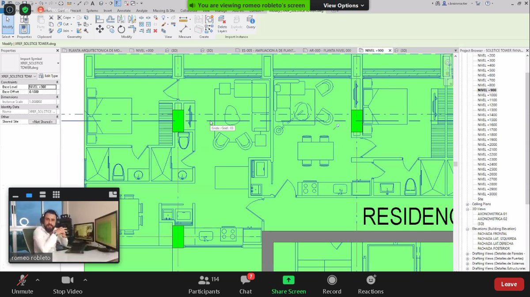Open Zoom Chat panel
Screen dimensions: 530x297
click(246, 284)
